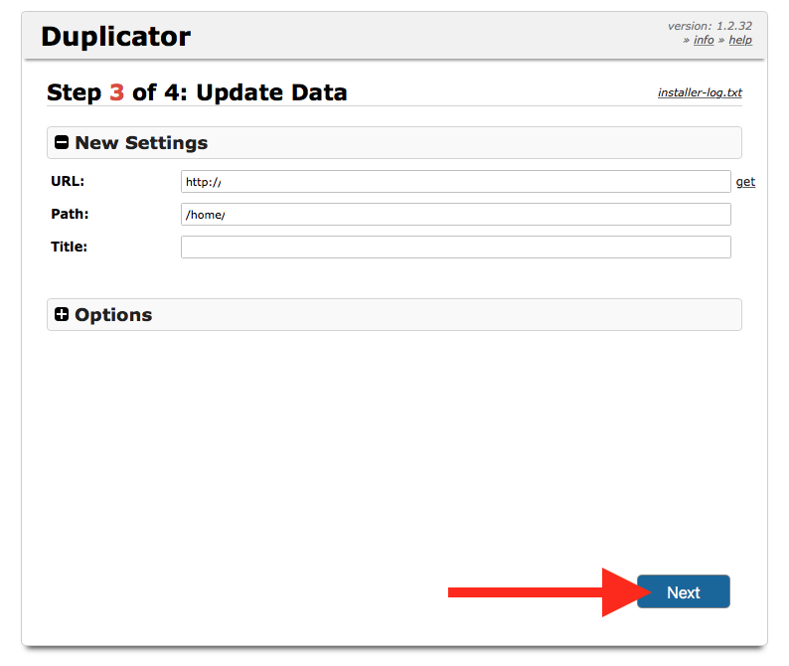This screenshot has height=666, width=789.
Task: Click the Step 3 of 4: Update Data heading
Action: tap(197, 92)
